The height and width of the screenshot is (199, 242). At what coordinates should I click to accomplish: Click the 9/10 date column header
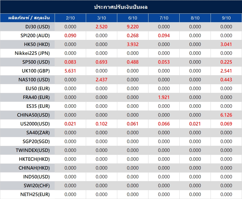tap(226, 18)
